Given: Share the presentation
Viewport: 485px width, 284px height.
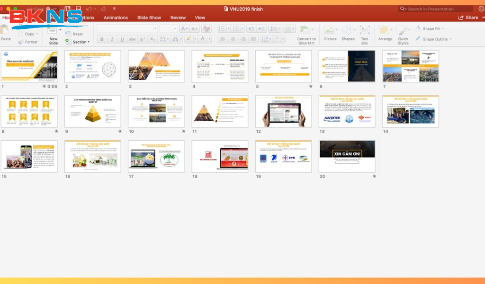Looking at the screenshot, I should click(468, 18).
